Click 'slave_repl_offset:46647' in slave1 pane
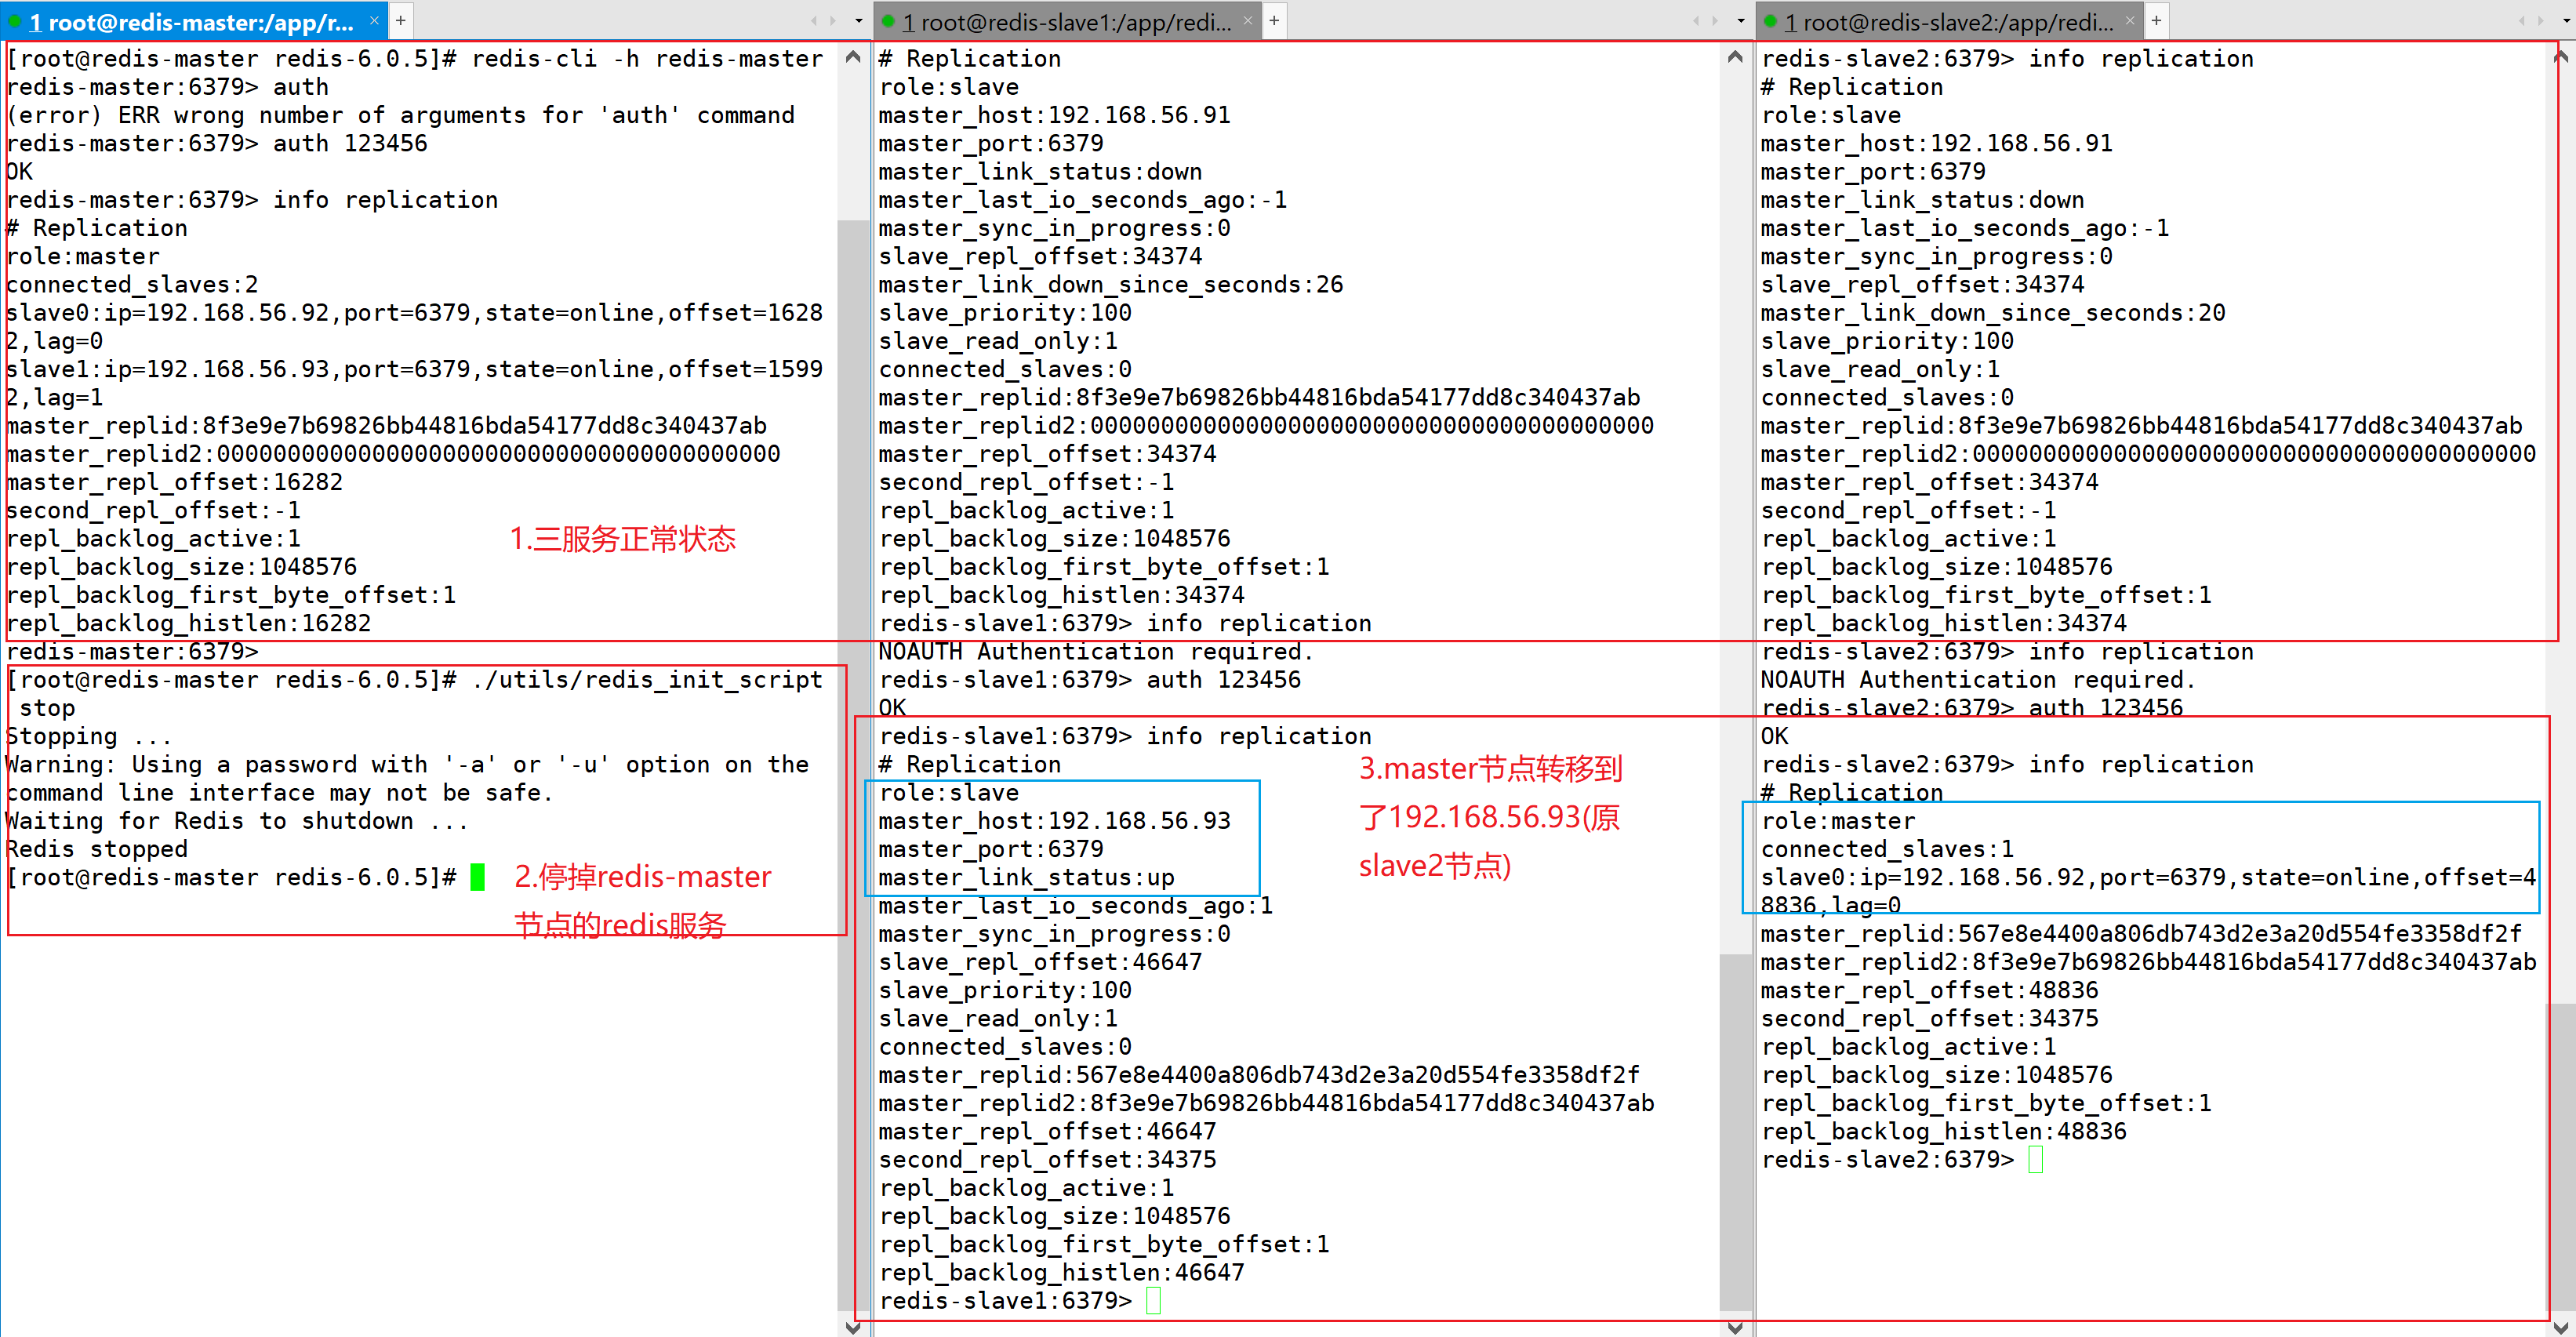Image resolution: width=2576 pixels, height=1337 pixels. [x=1041, y=961]
